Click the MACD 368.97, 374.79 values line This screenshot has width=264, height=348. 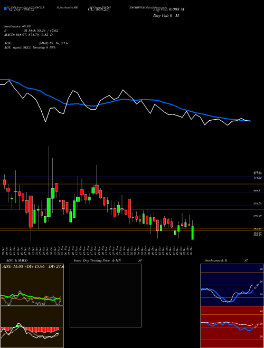pyautogui.click(x=29, y=35)
